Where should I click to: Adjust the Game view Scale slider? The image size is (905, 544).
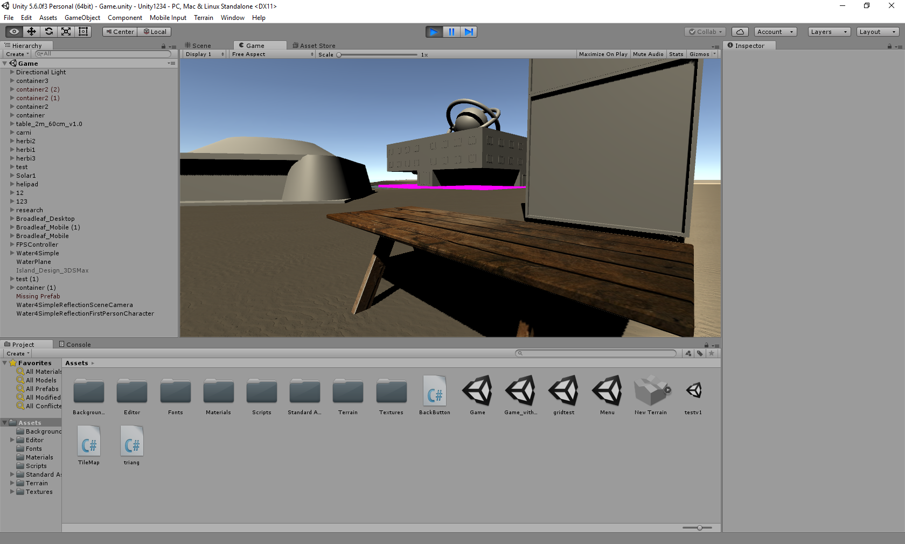pyautogui.click(x=377, y=55)
